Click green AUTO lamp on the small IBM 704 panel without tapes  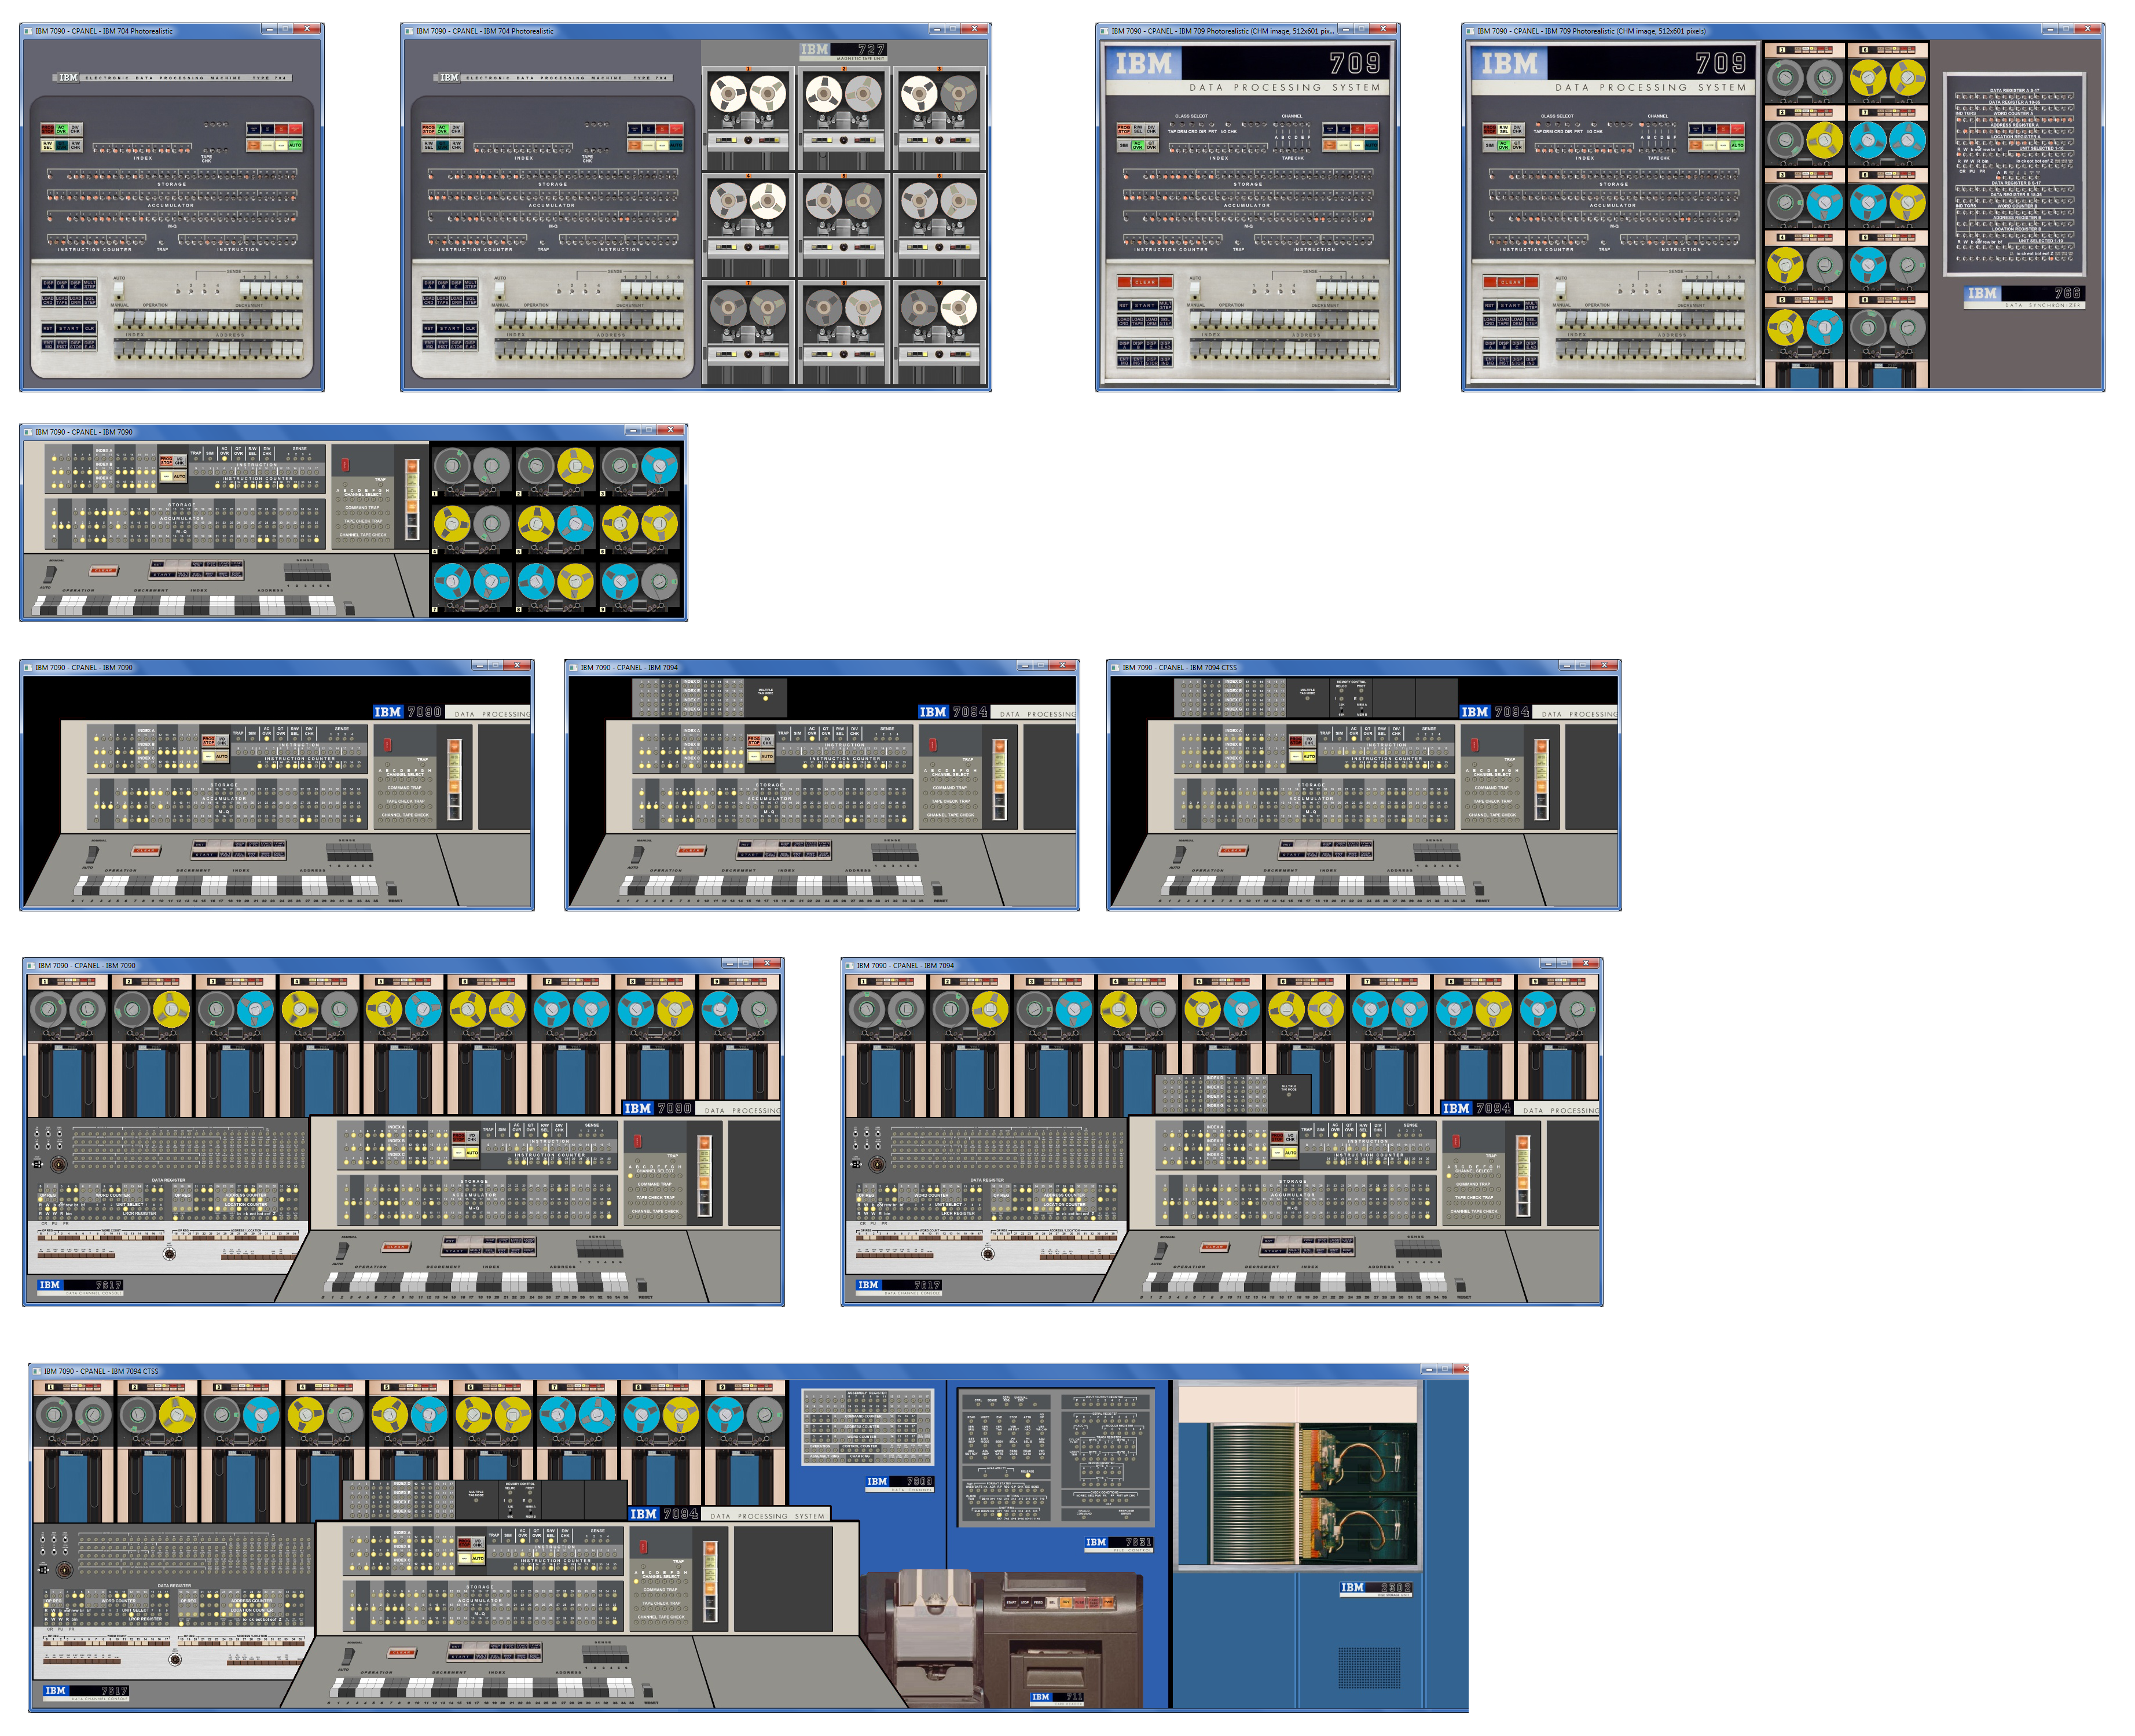295,146
